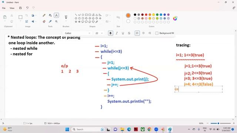
Task: Select the Color 2 white circle
Action: click(x=128, y=21)
